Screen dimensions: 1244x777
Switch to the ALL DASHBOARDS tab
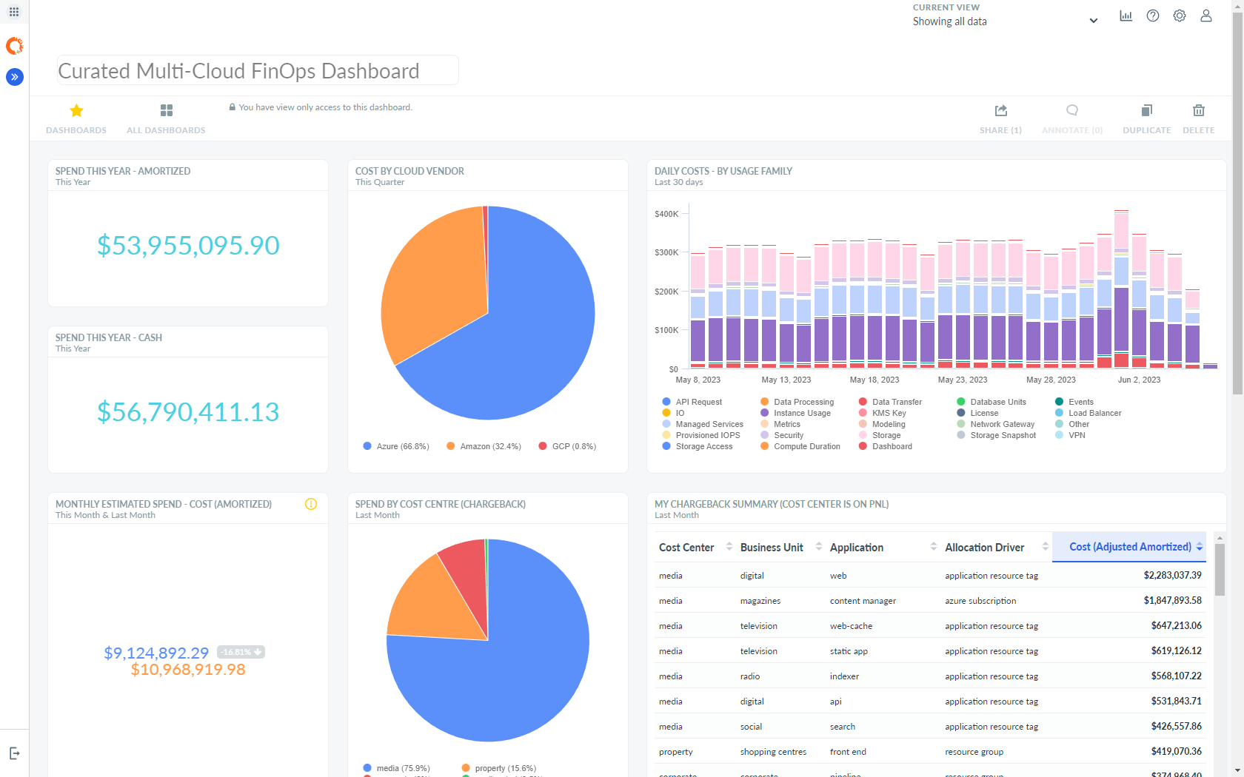(x=166, y=118)
